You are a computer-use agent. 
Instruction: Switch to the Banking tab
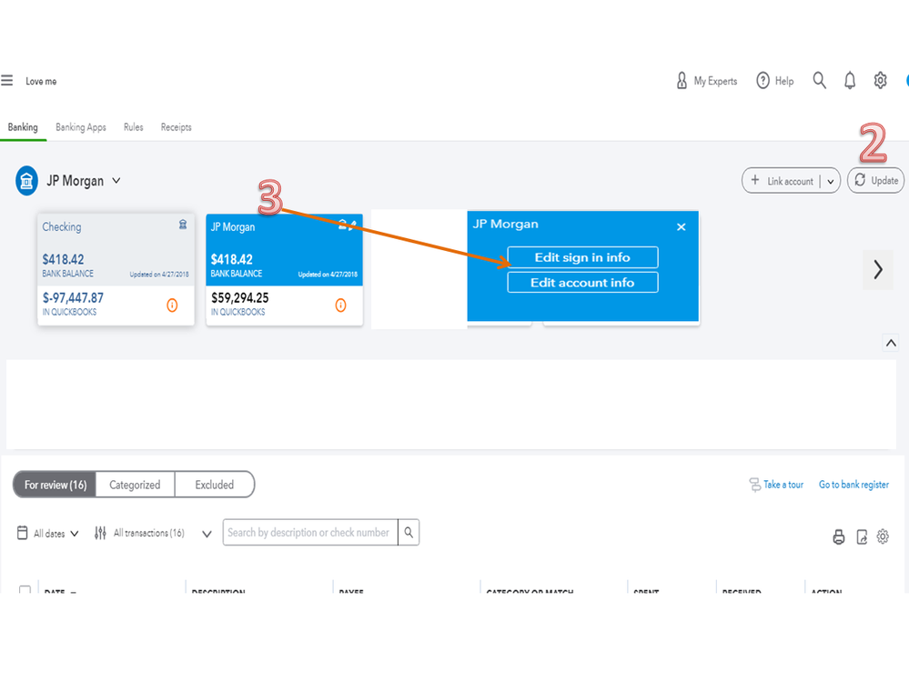(23, 126)
